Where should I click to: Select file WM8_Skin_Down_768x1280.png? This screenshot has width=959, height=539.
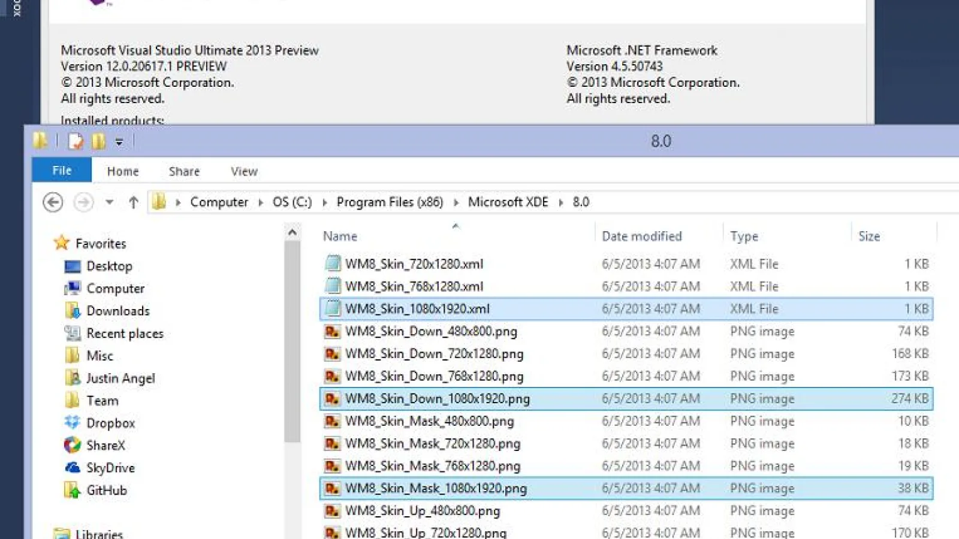pos(626,376)
